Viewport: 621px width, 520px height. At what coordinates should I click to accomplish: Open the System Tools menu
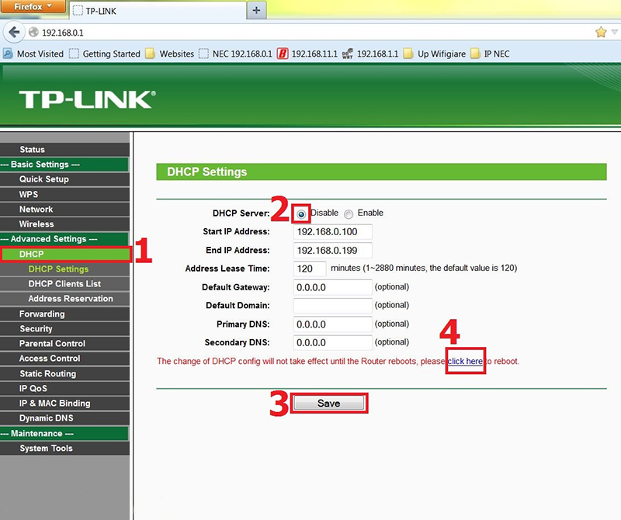point(64,449)
